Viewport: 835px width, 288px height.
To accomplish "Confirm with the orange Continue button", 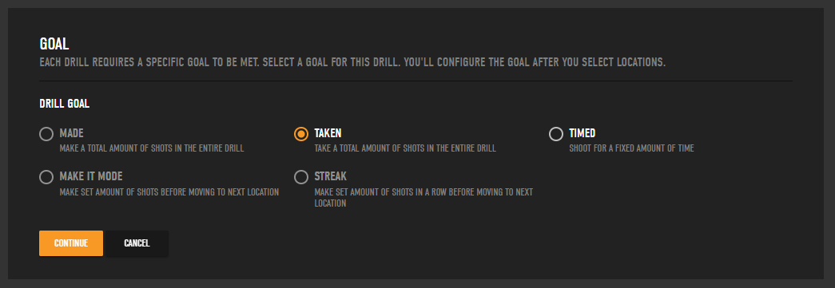I will (71, 243).
